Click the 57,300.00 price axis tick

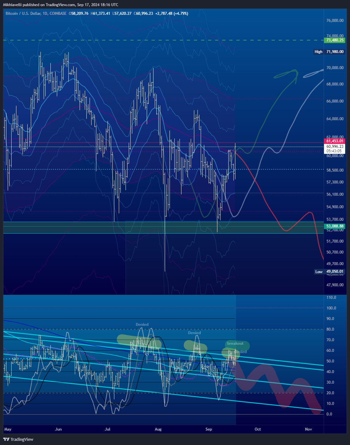(x=335, y=182)
